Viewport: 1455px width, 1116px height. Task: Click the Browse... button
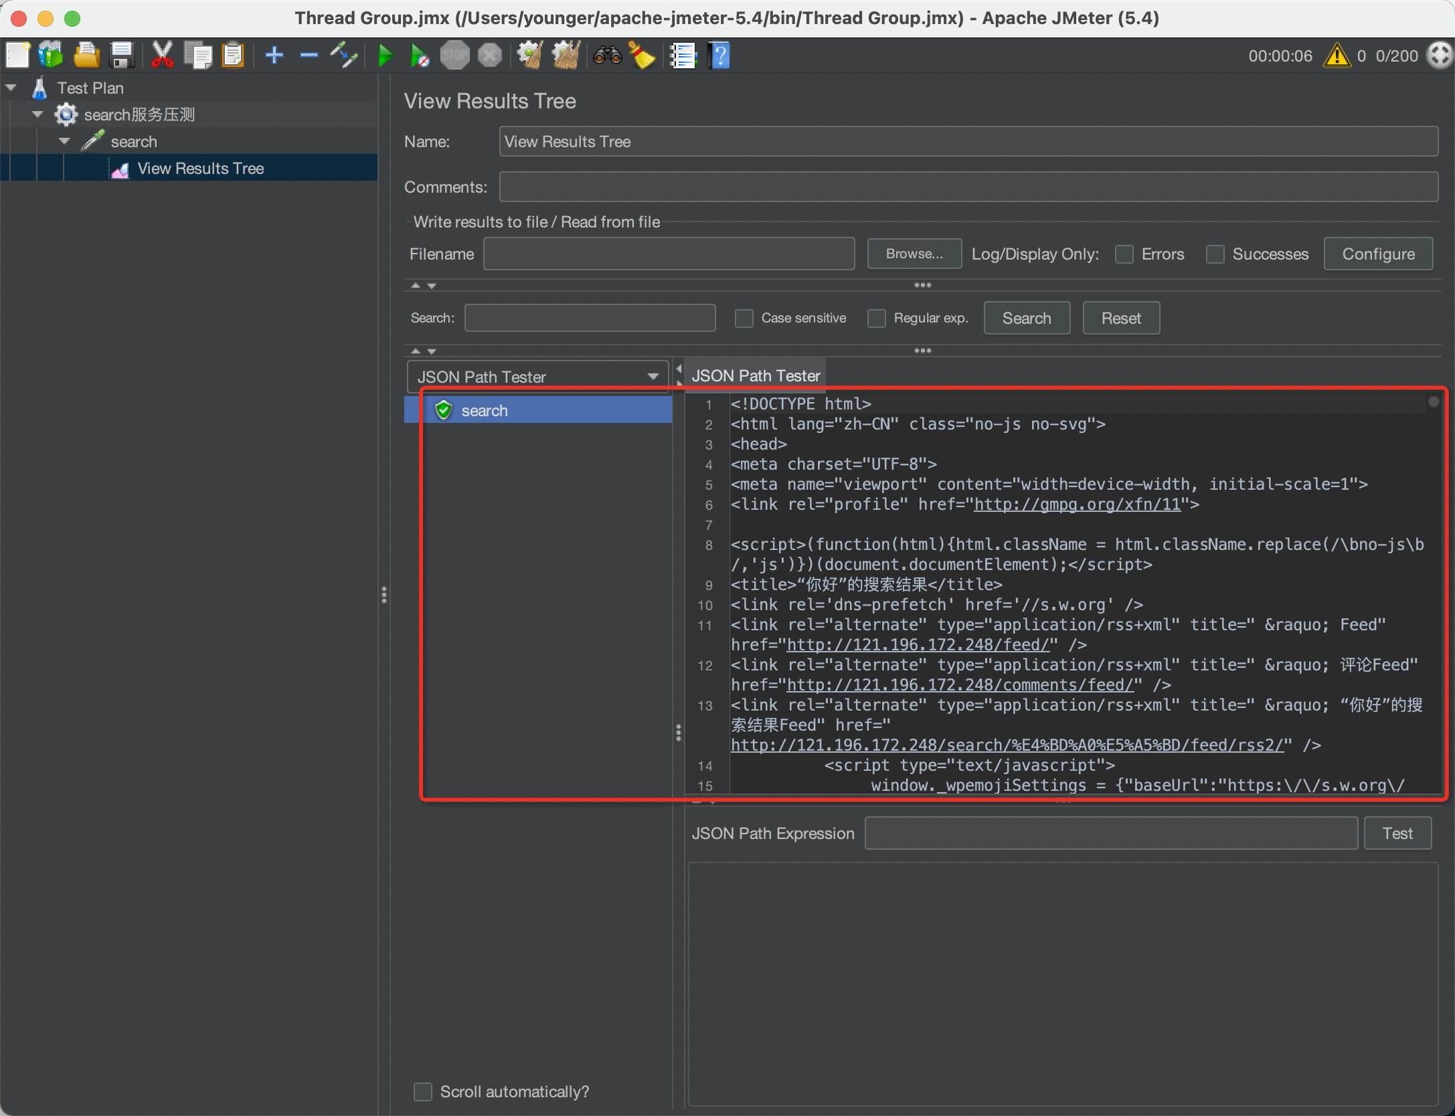[x=914, y=254]
